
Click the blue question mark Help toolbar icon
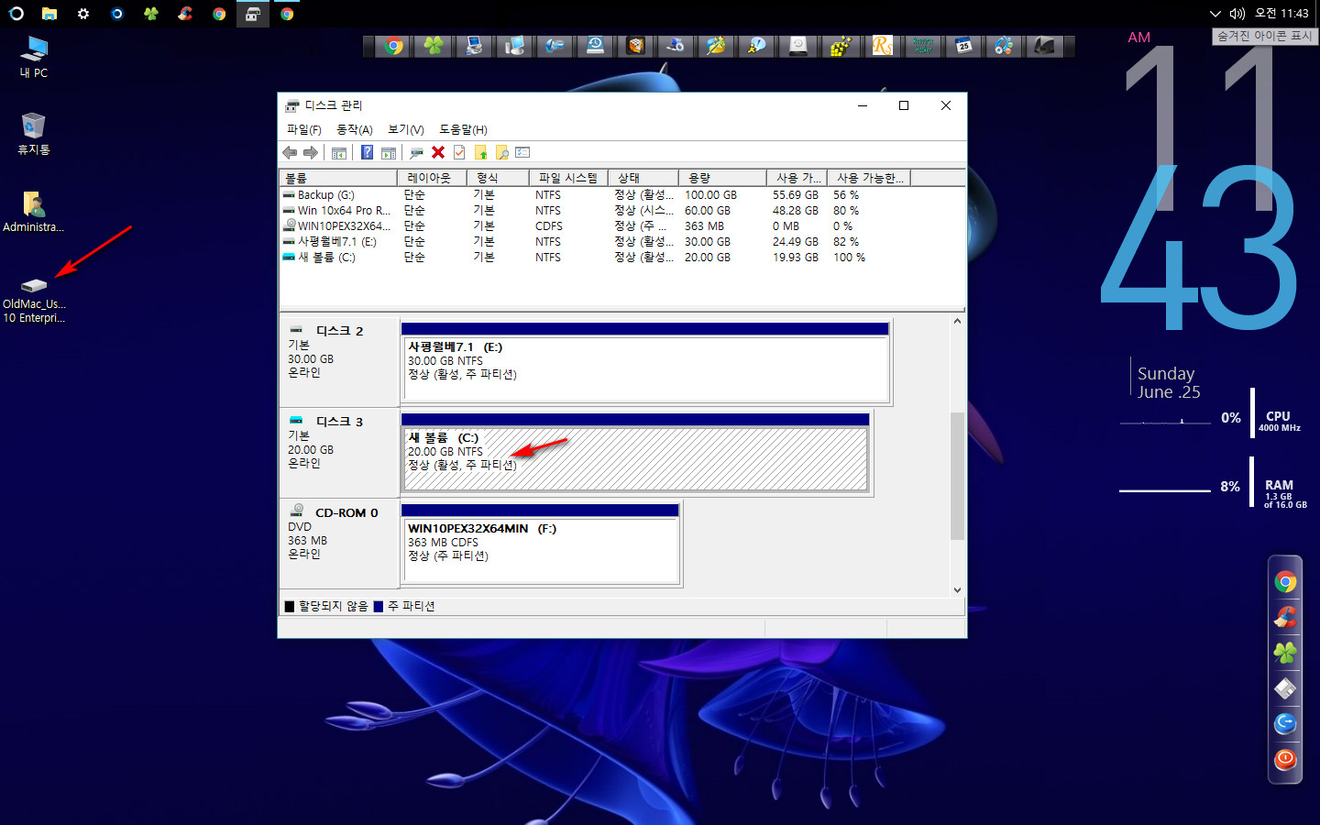367,152
